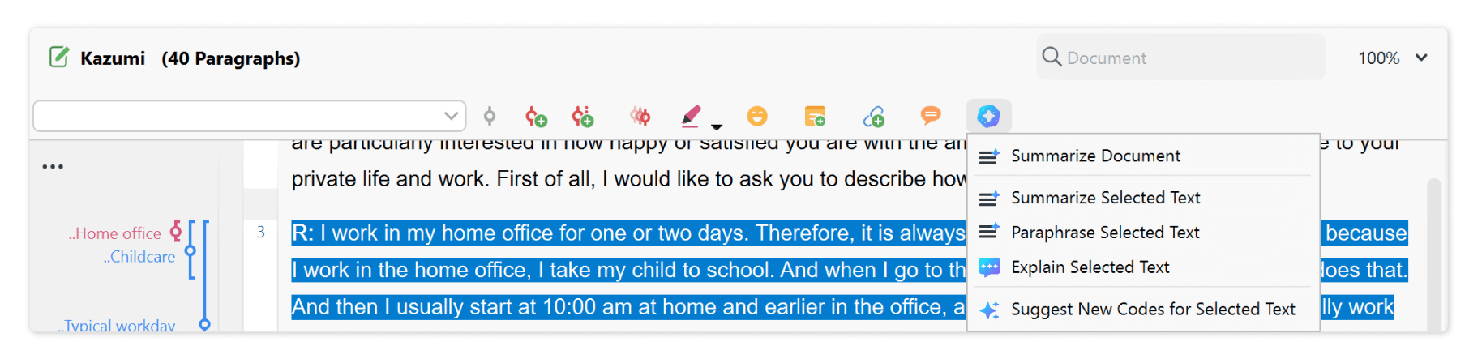Choose Suggest New Codes for Selected Text
1482x363 pixels.
(x=1153, y=310)
